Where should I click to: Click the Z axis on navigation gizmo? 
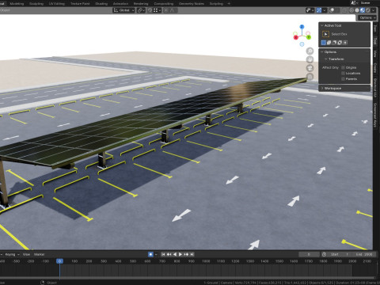click(x=302, y=27)
